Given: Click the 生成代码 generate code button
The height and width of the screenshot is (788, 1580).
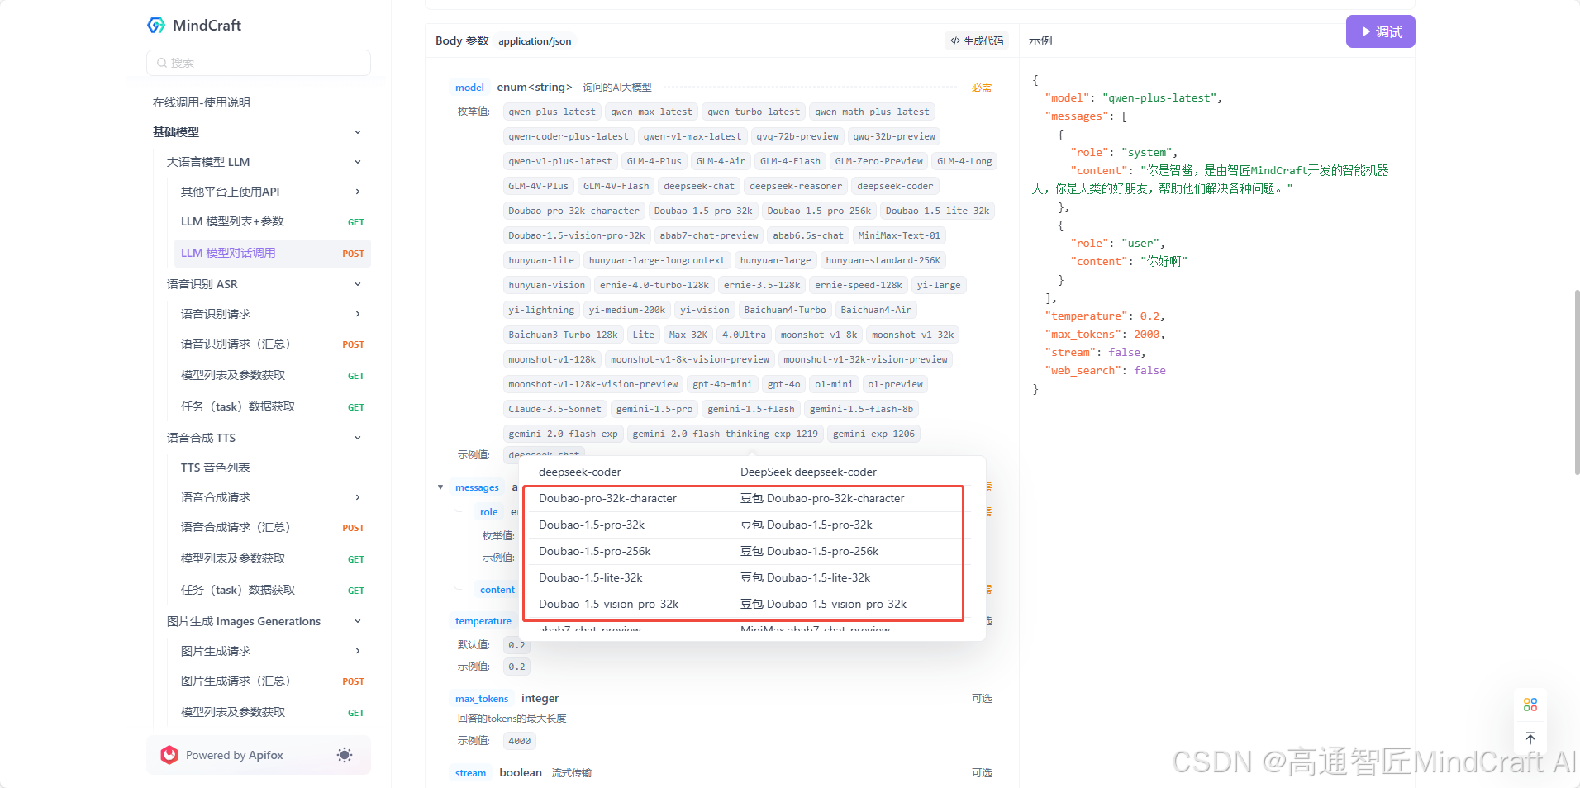Looking at the screenshot, I should pos(977,40).
